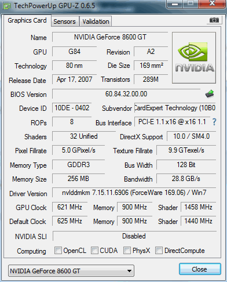Viewport: 227px width, 282px height.
Task: Switch to the Sensors tab
Action: click(65, 21)
